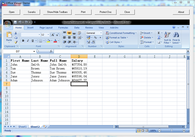195x137 pixels.
Task: Toggle Underline formatting in the ribbon
Action: (33, 41)
